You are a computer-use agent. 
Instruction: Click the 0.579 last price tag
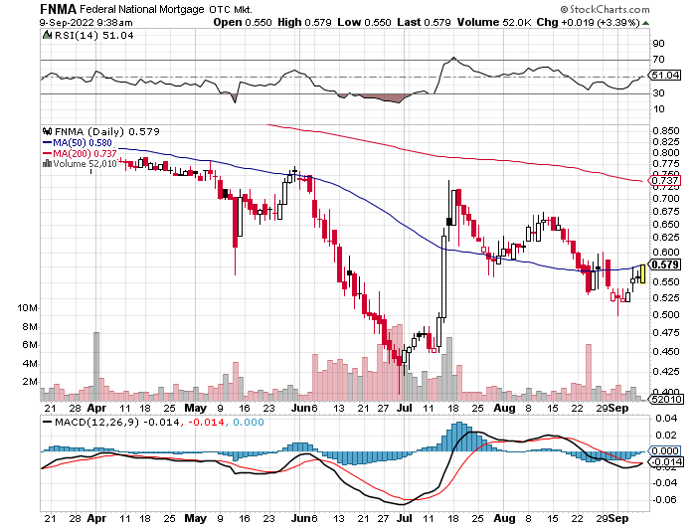(664, 264)
